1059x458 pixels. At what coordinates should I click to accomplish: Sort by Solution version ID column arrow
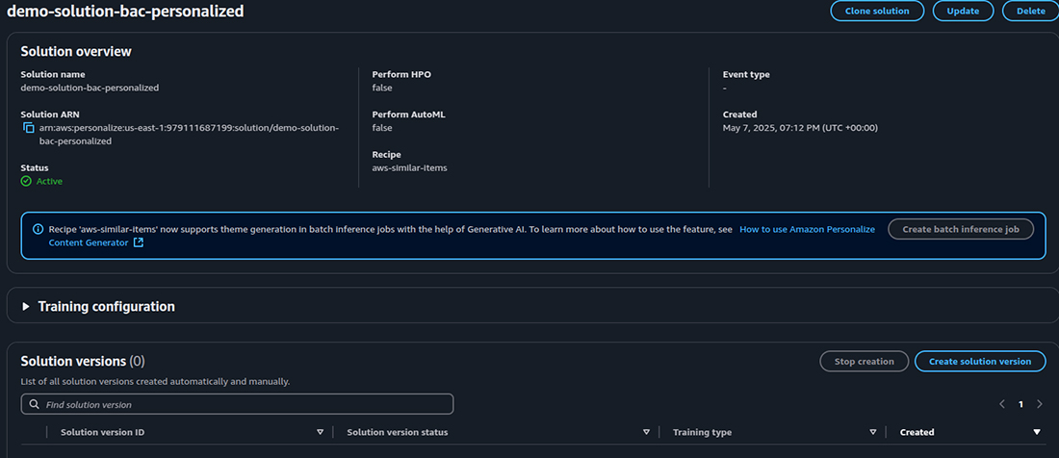321,432
